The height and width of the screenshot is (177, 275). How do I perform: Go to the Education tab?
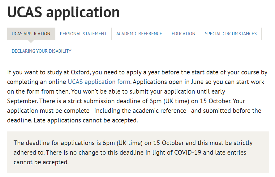point(183,34)
